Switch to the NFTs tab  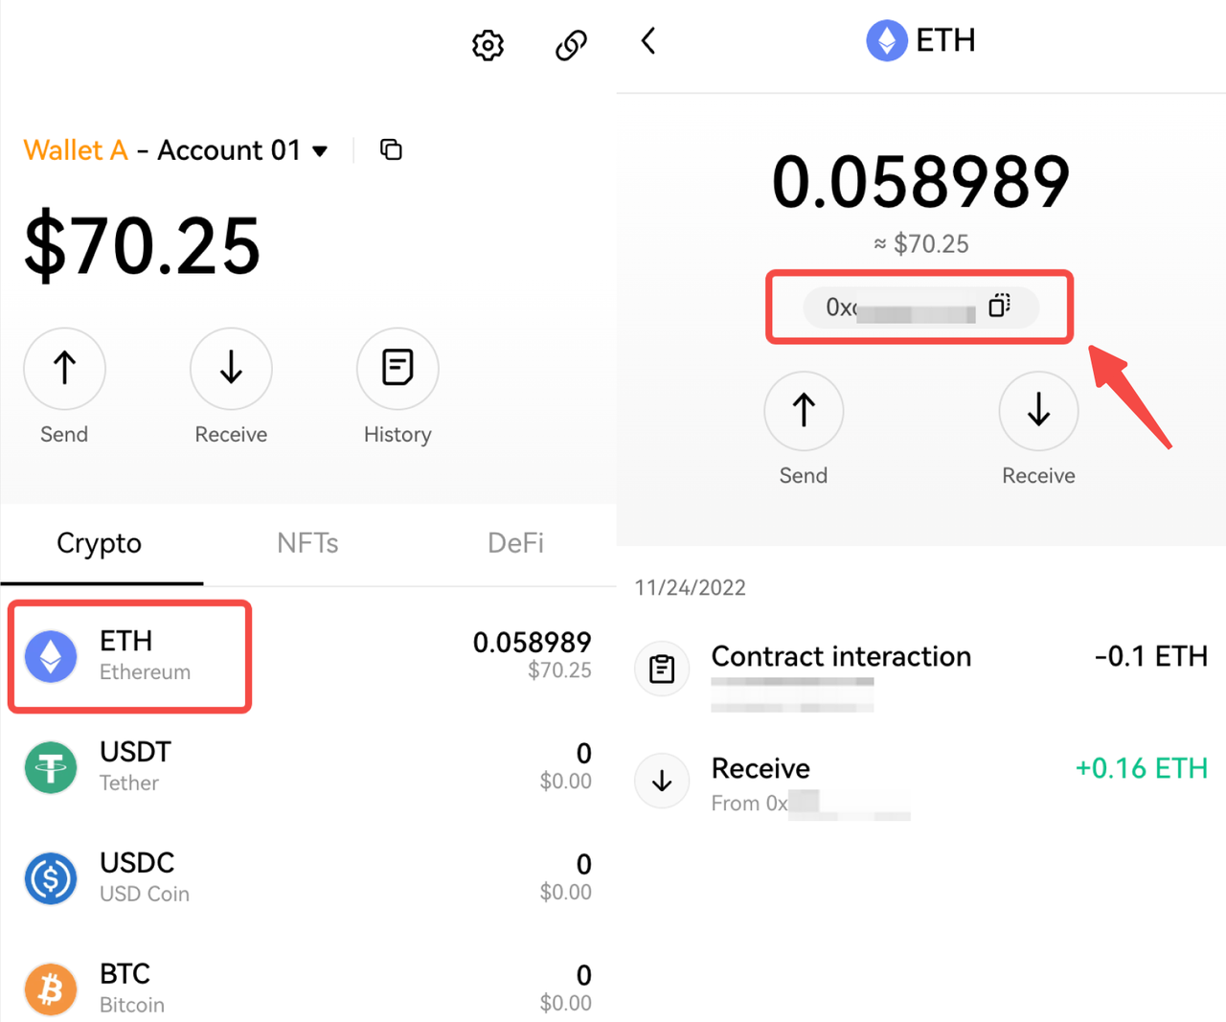pos(307,543)
